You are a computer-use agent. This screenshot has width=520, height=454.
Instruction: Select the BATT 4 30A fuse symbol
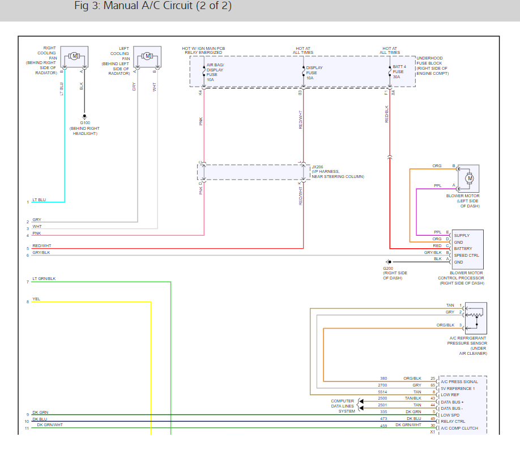click(x=390, y=72)
